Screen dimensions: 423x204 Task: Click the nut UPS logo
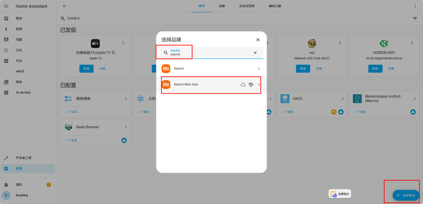(x=312, y=44)
